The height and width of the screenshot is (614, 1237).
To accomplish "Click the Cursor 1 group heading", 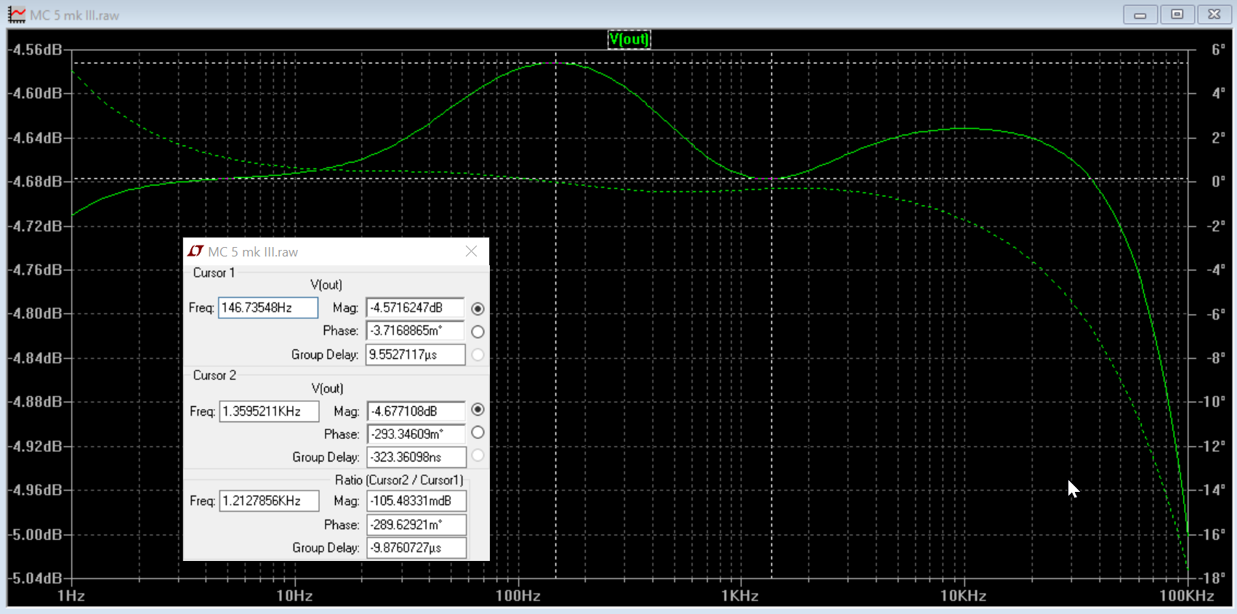I will click(214, 272).
